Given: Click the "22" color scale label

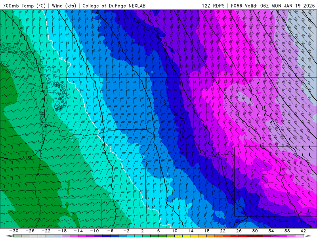Looking at the screenshot, I should [x=223, y=231].
